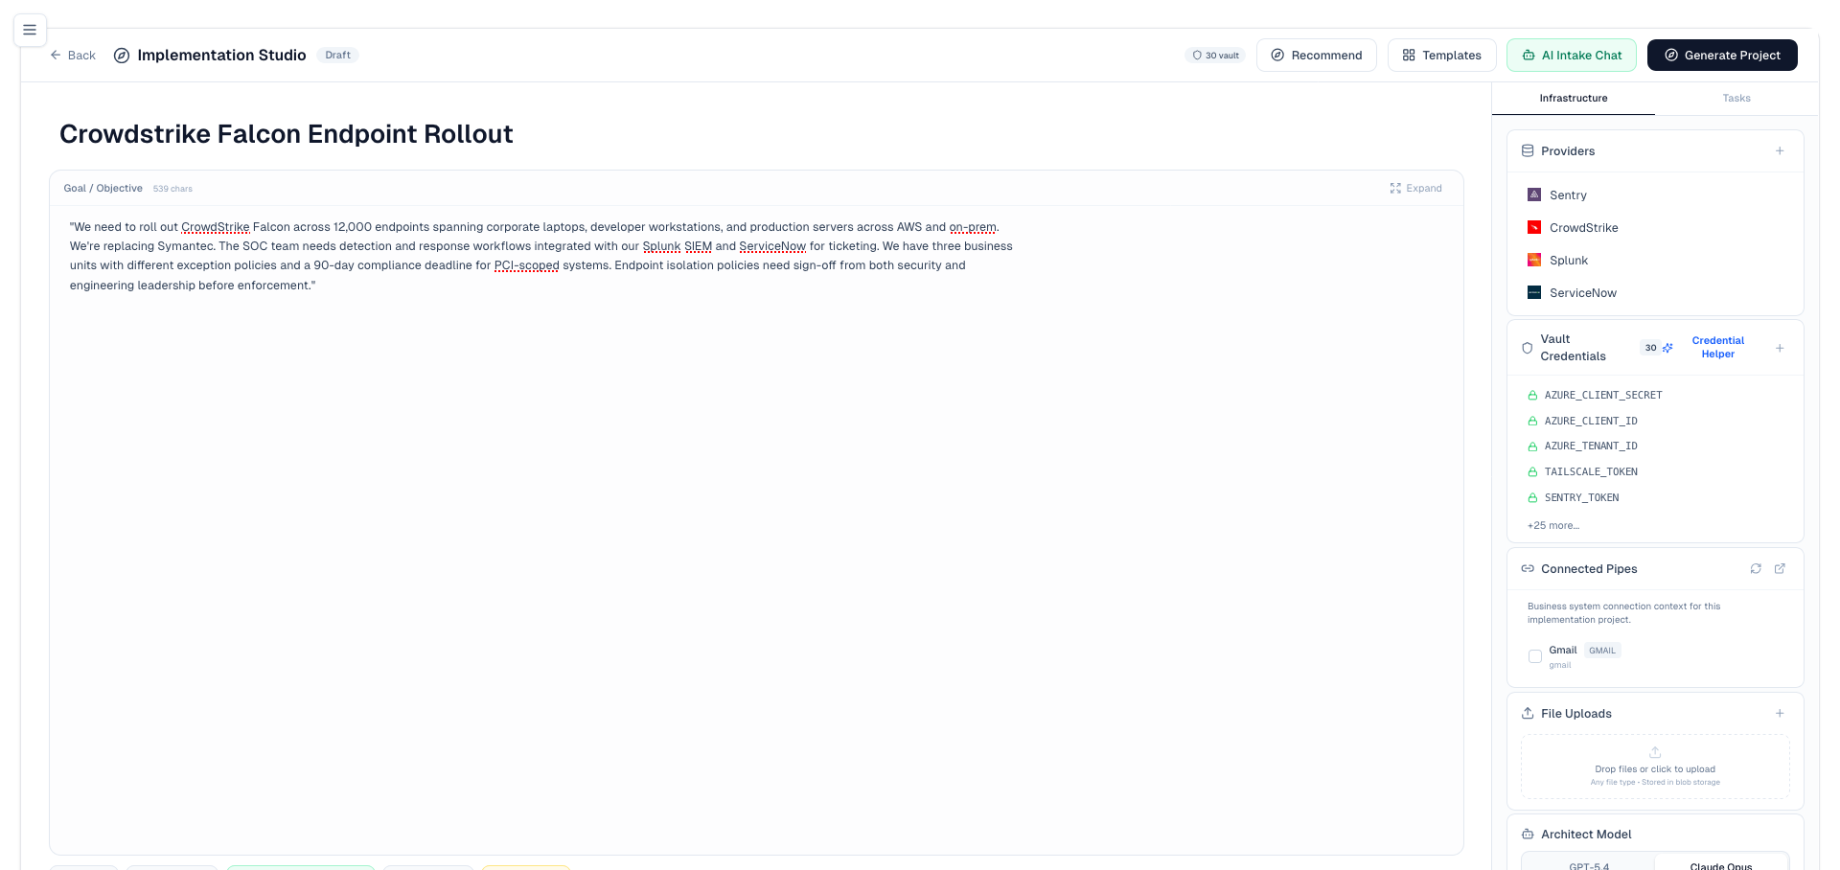Image resolution: width=1840 pixels, height=870 pixels.
Task: Add a file with the File Uploads plus icon
Action: (1780, 714)
